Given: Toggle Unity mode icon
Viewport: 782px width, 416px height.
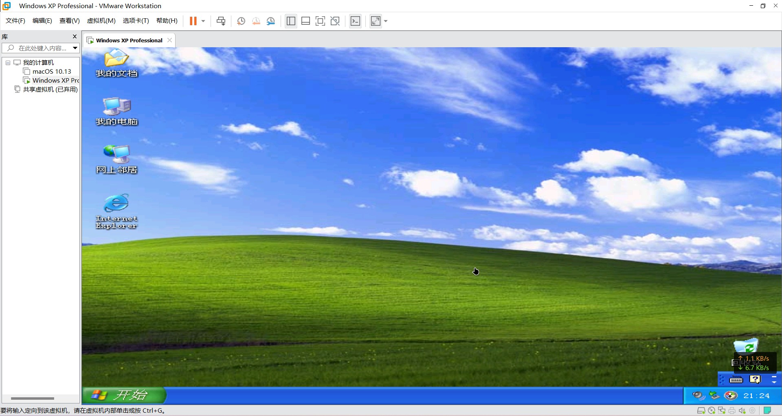Looking at the screenshot, I should 335,21.
